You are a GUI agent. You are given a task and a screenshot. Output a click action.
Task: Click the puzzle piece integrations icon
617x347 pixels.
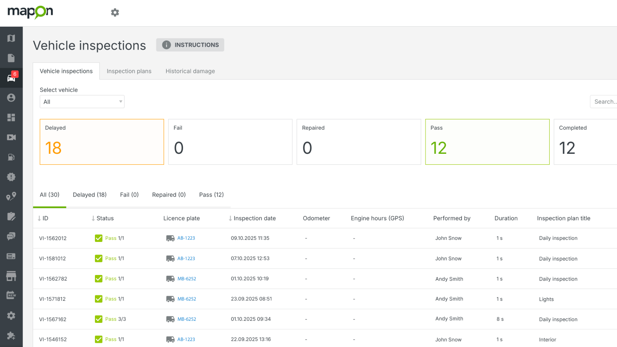point(11,336)
